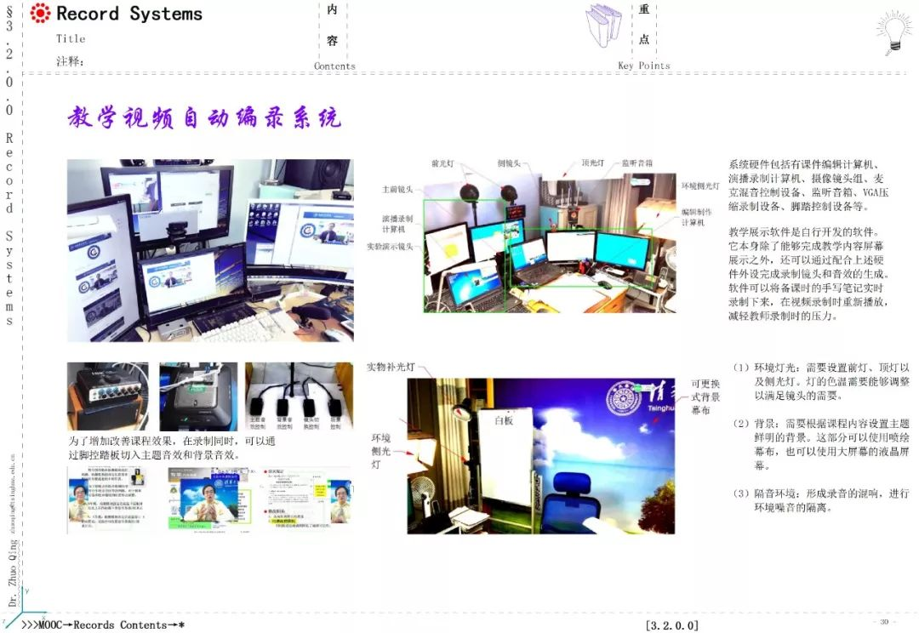Open the first lecture screenshot with presenter
The image size is (919, 633).
[x=108, y=500]
